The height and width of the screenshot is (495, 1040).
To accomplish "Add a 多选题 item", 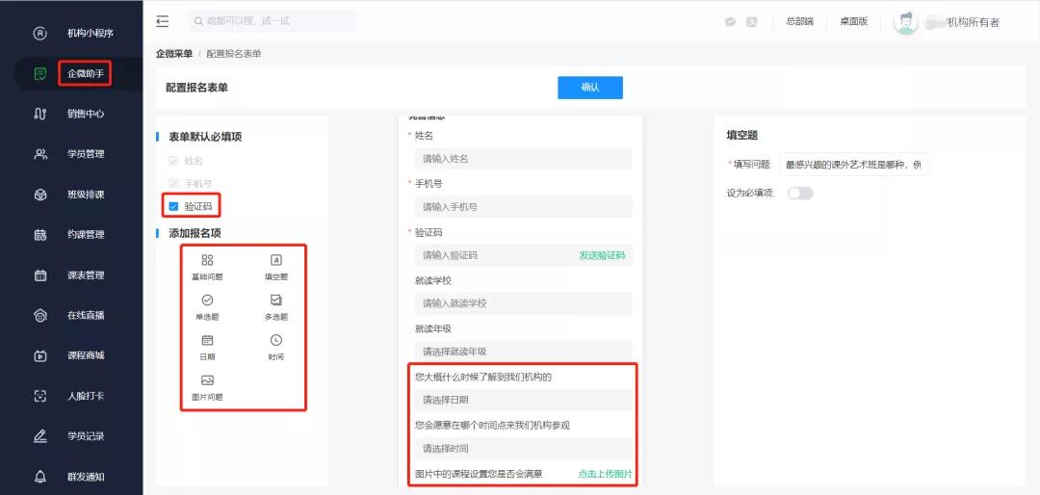I will point(276,307).
